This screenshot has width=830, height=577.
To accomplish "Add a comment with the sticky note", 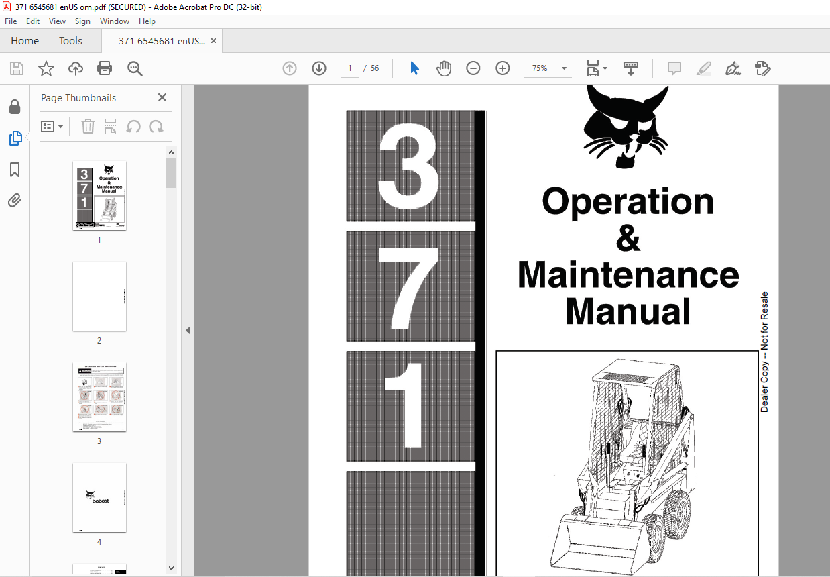I will (x=674, y=68).
